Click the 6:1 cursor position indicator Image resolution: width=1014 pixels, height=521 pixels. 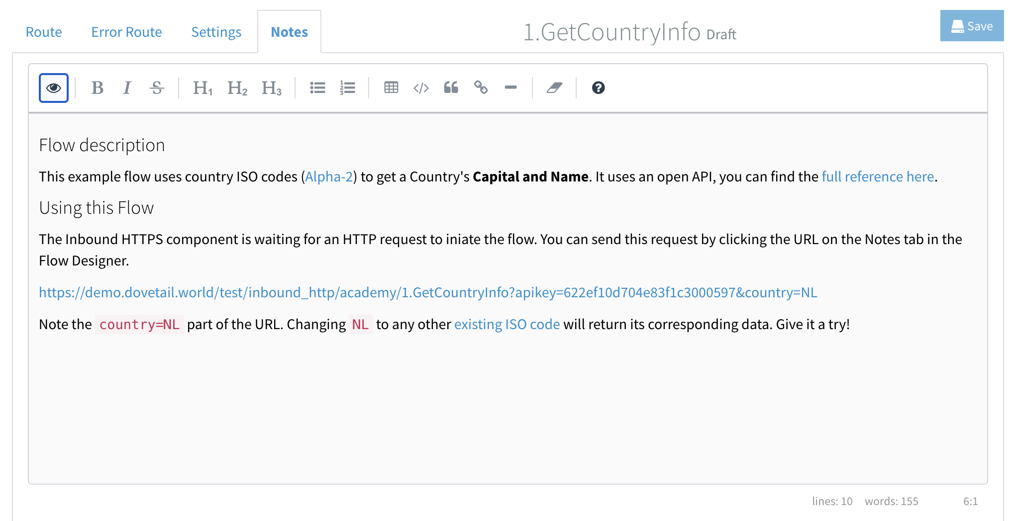pos(971,501)
